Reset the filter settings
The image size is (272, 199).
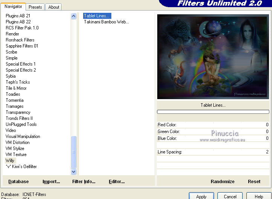point(254,182)
